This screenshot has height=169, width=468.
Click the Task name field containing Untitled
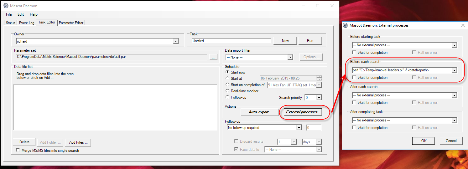[231, 41]
